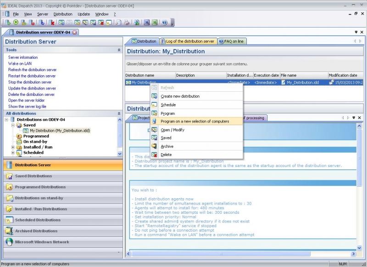Click Archived Distributions icon in sidebar

[9, 231]
